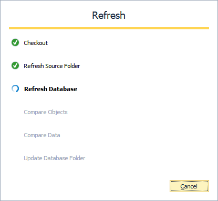Screen dimensions: 218x201
Task: Click the word Source in Refresh Source Folder
Action: [x=54, y=66]
